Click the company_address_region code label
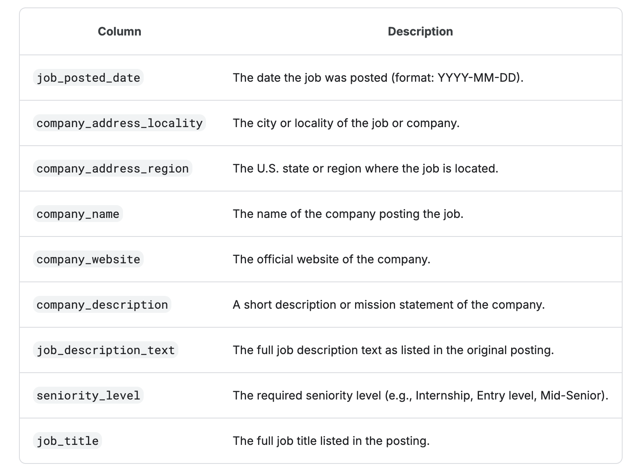This screenshot has width=635, height=468. pyautogui.click(x=112, y=168)
